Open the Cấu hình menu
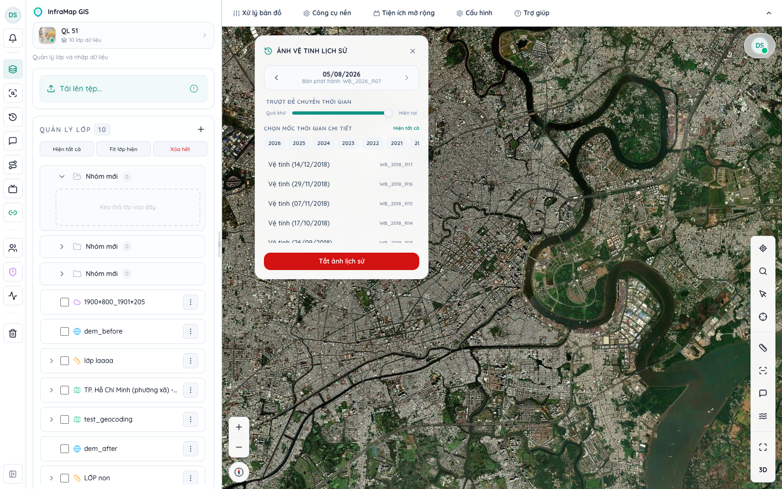This screenshot has width=782, height=489. 474,13
